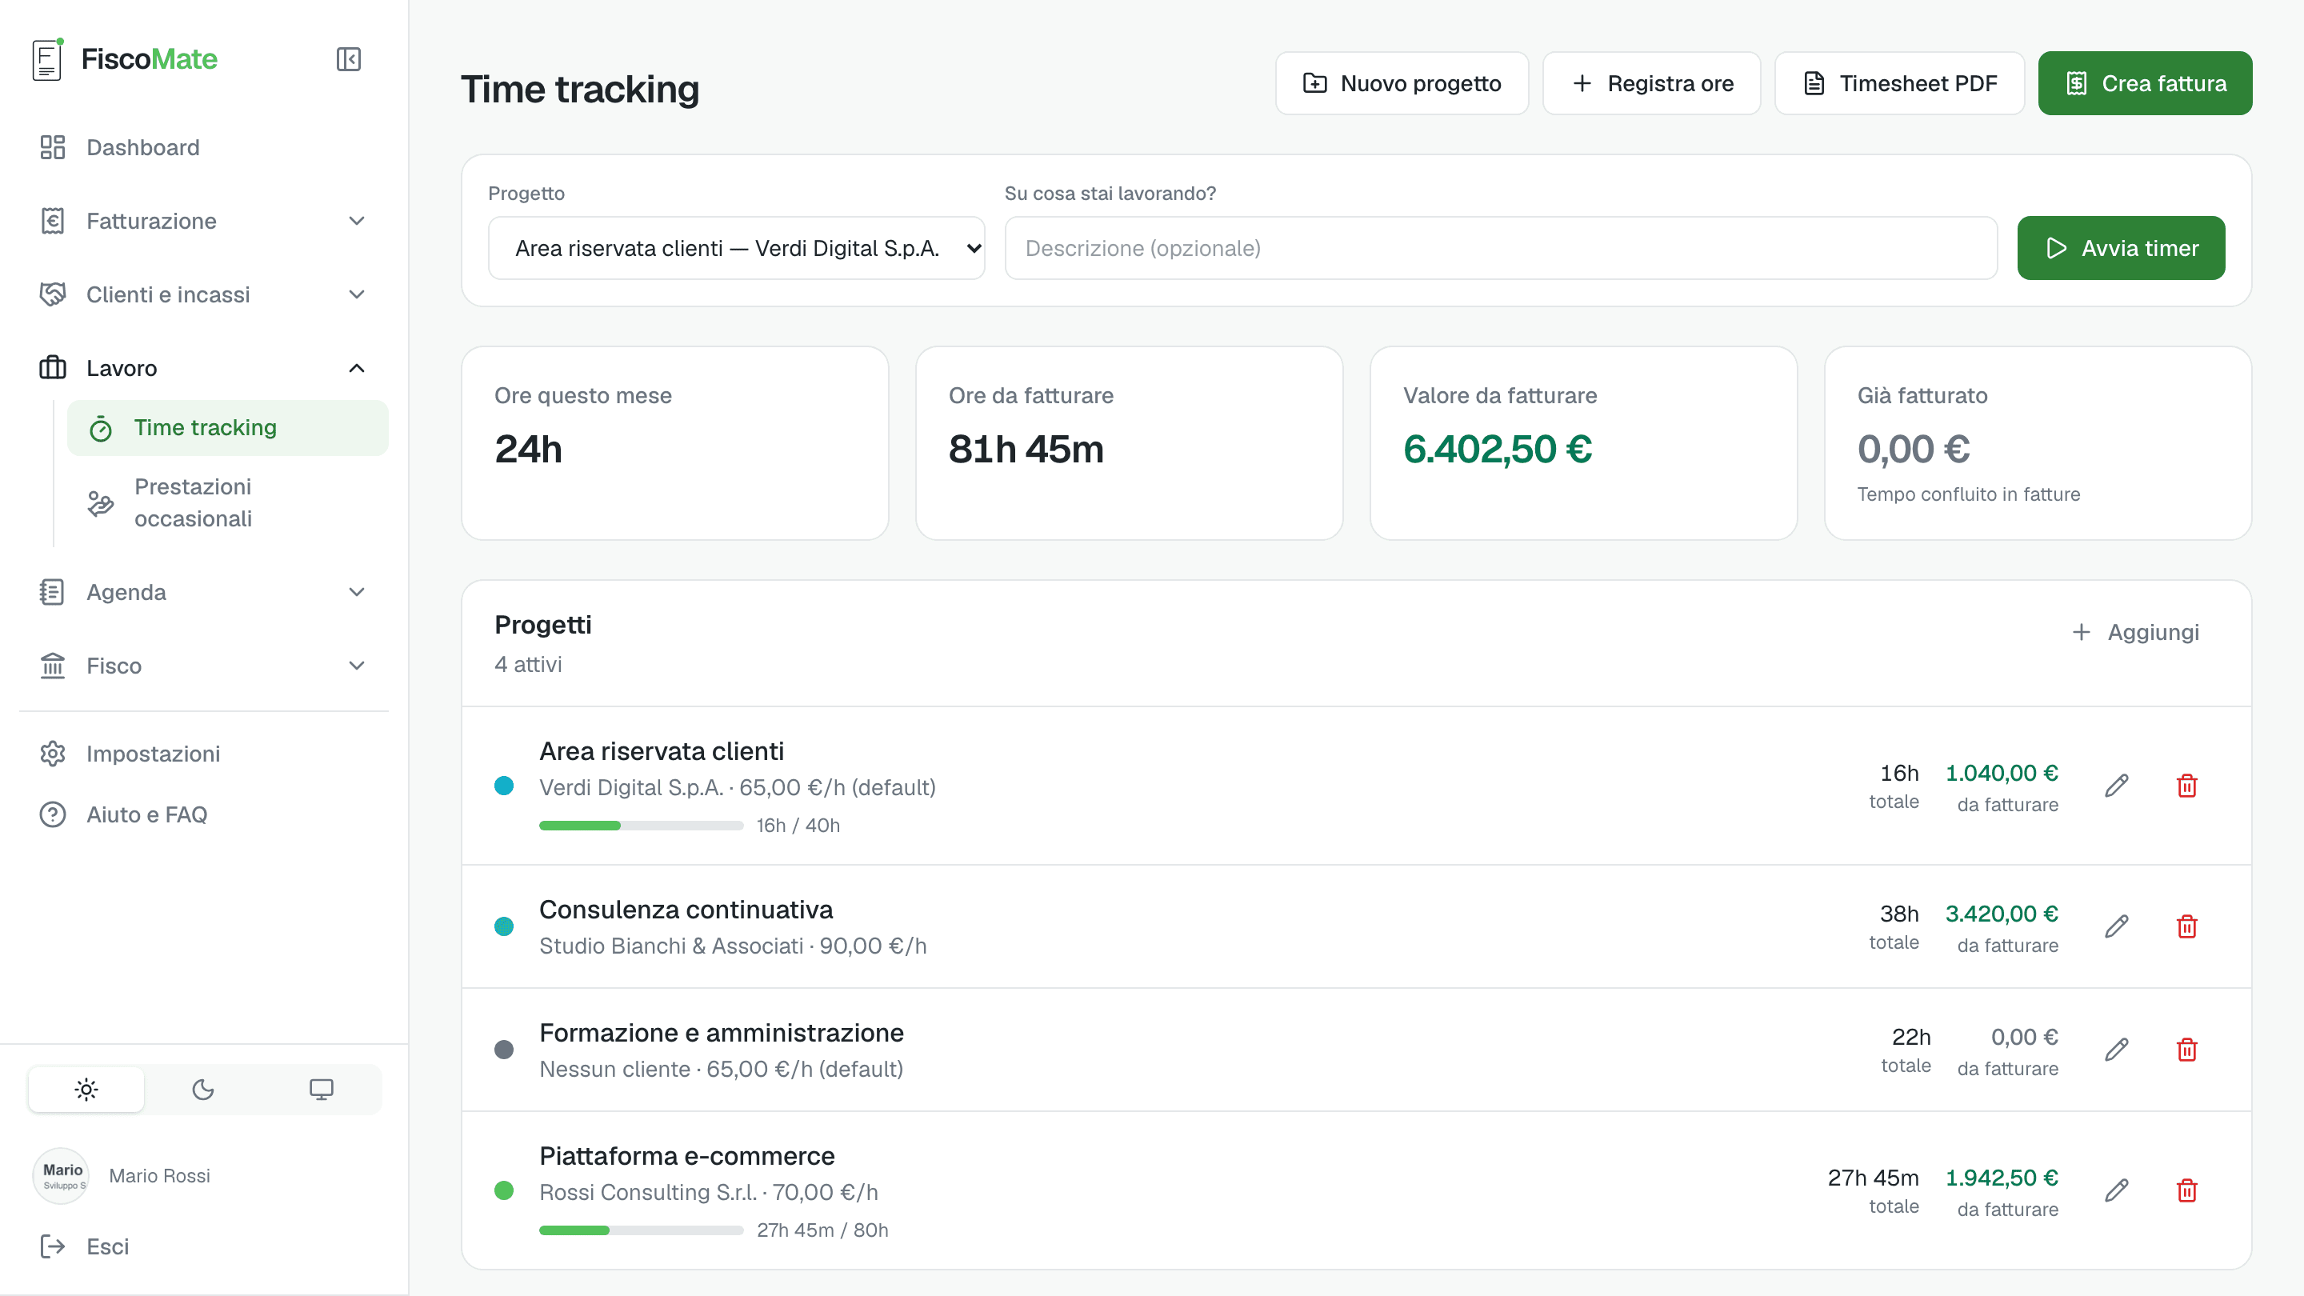
Task: Click the Area riservata clienti progress bar
Action: point(642,826)
